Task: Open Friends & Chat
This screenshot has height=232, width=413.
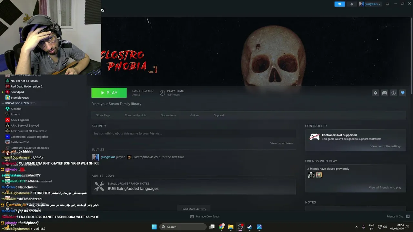Action: pos(398,217)
